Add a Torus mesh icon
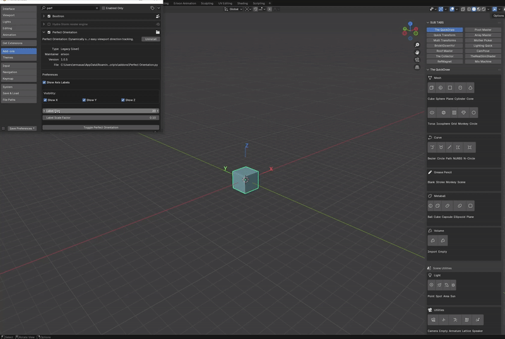 [x=432, y=113]
